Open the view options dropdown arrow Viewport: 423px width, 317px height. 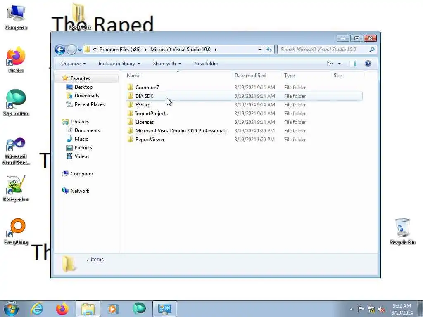coord(340,64)
